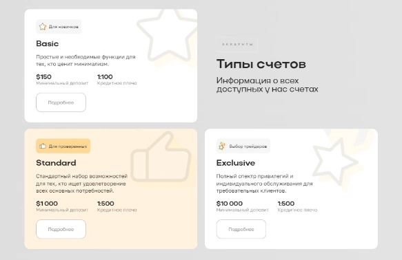Click the 'Типы счетов' heading

pyautogui.click(x=261, y=64)
